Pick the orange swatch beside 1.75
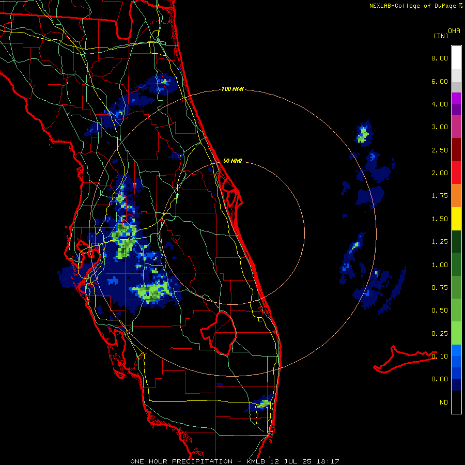The image size is (465, 465). click(456, 196)
